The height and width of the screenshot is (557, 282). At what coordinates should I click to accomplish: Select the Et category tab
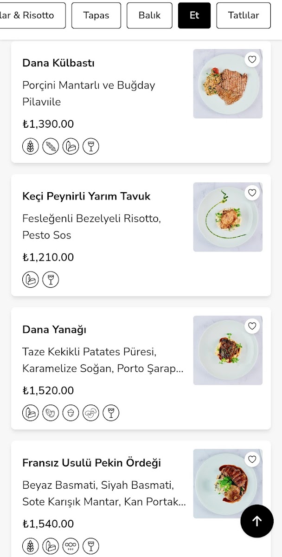194,15
